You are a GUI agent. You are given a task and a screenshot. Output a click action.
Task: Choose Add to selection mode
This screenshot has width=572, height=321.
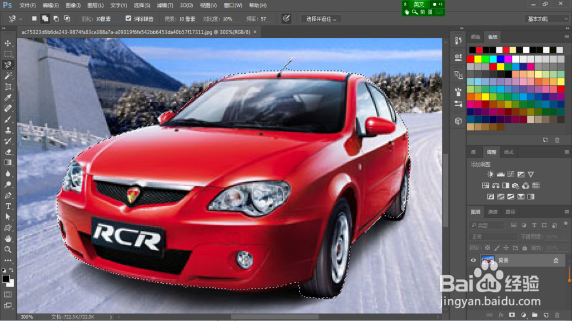pyautogui.click(x=45, y=18)
